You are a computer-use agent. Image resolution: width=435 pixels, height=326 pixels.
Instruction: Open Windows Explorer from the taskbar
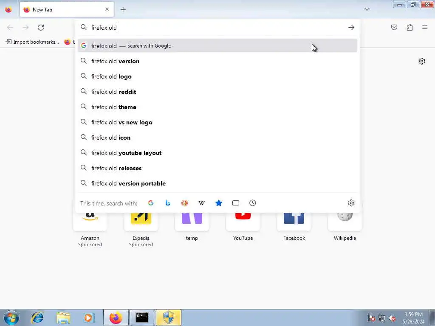coord(63,318)
